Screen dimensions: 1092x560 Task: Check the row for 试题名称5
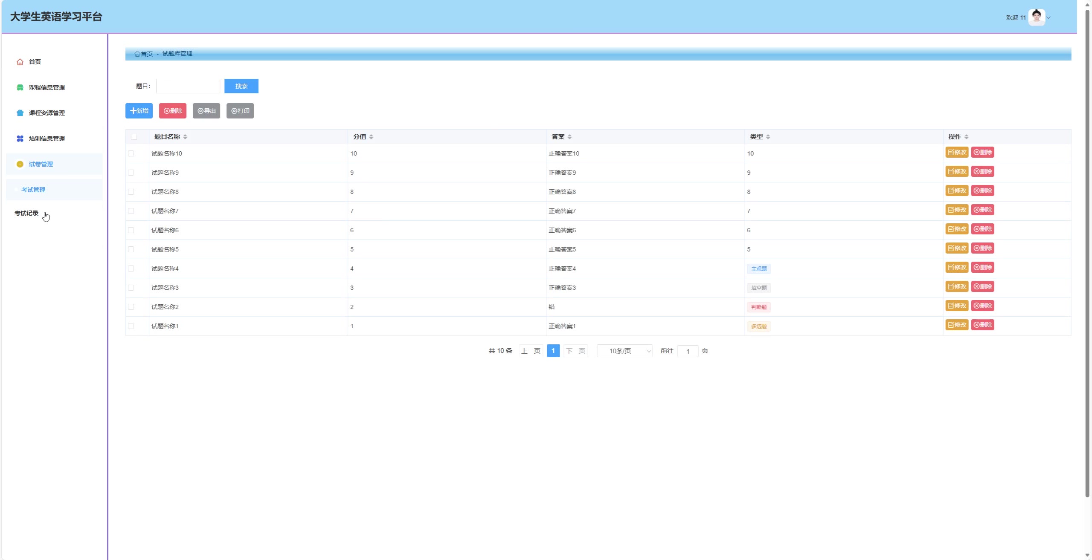click(131, 249)
